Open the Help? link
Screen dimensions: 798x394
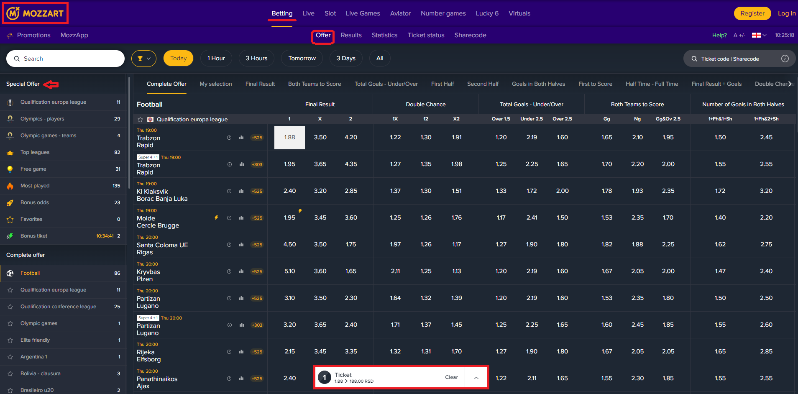pos(719,35)
